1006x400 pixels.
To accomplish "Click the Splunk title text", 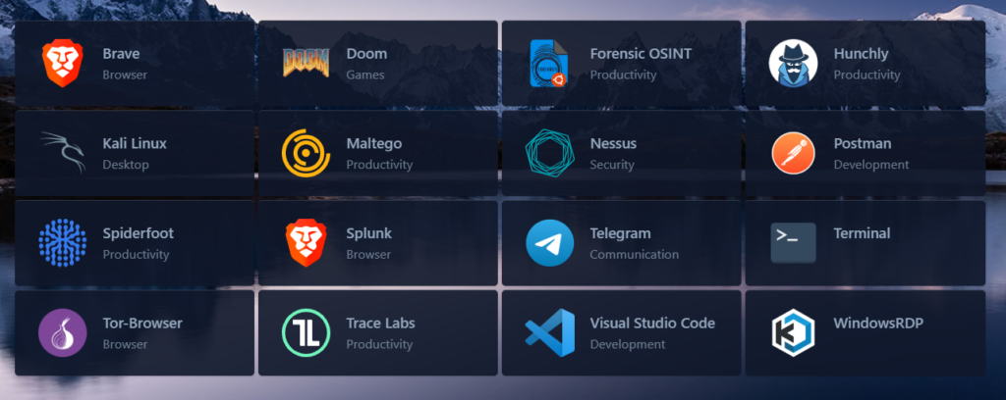I will (369, 233).
